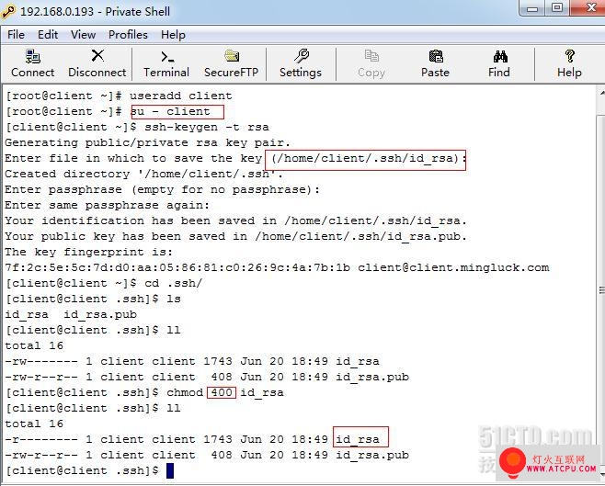Click 'The key fingerprint is:' line
The width and height of the screenshot is (605, 486).
point(89,252)
